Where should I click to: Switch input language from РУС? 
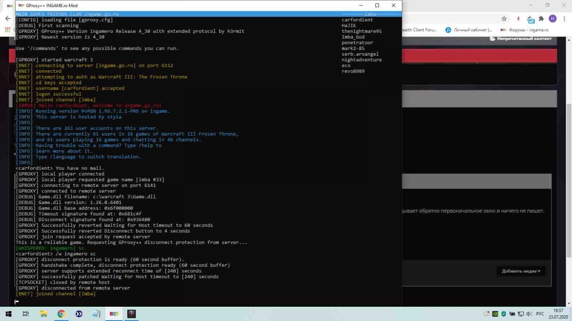(540, 314)
